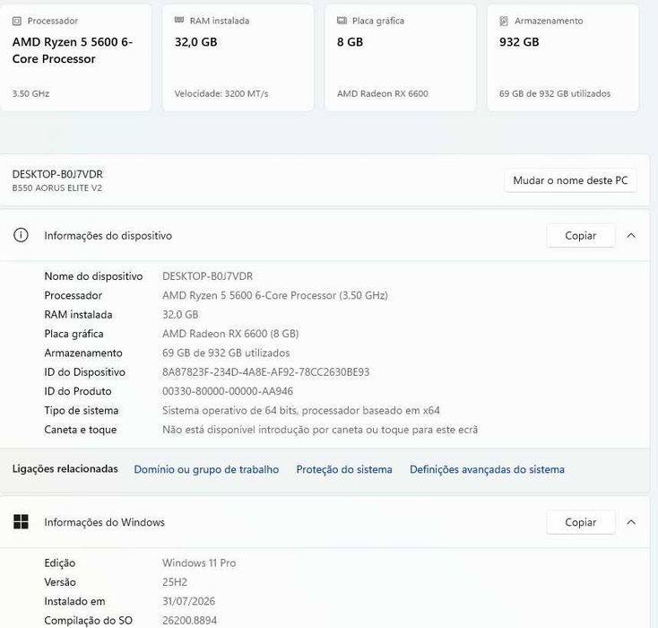Click the Caneta e toque value
Screen dimensions: 658x628
point(320,430)
